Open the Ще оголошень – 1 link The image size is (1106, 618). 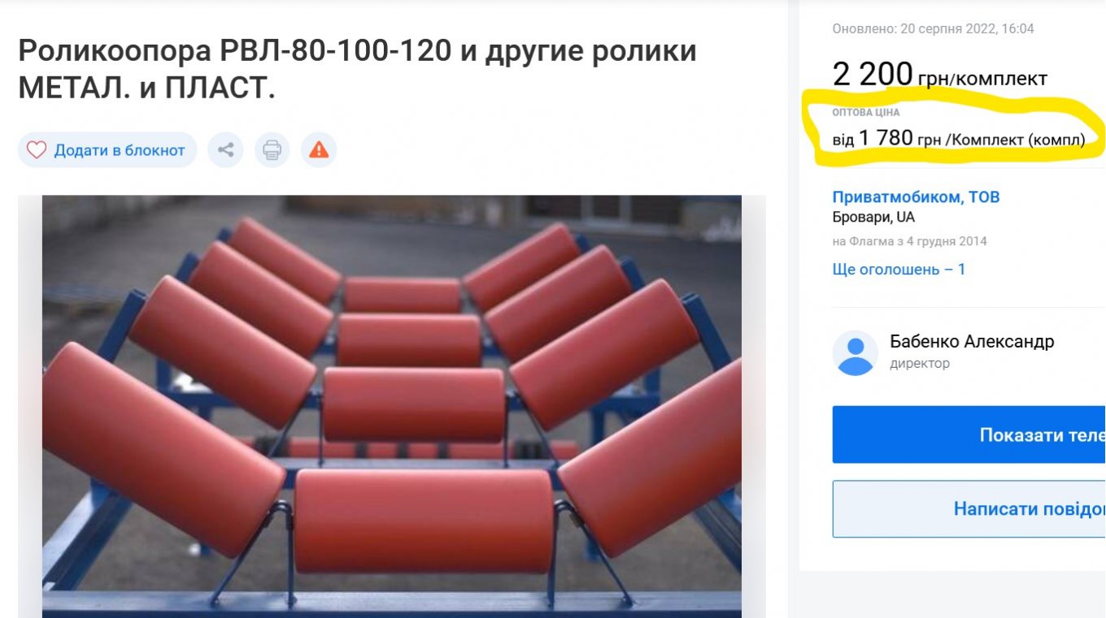coord(899,270)
